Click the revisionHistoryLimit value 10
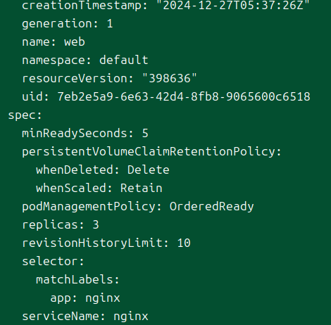The height and width of the screenshot is (325, 331). pyautogui.click(x=184, y=243)
